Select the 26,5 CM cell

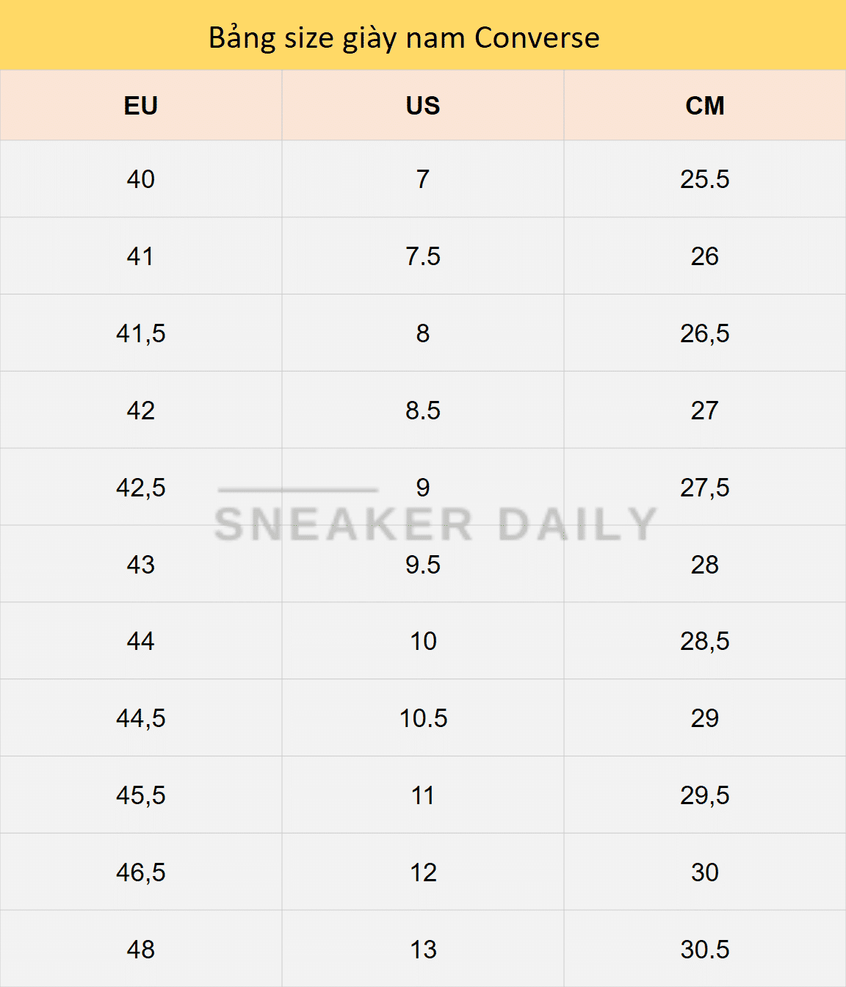click(705, 333)
